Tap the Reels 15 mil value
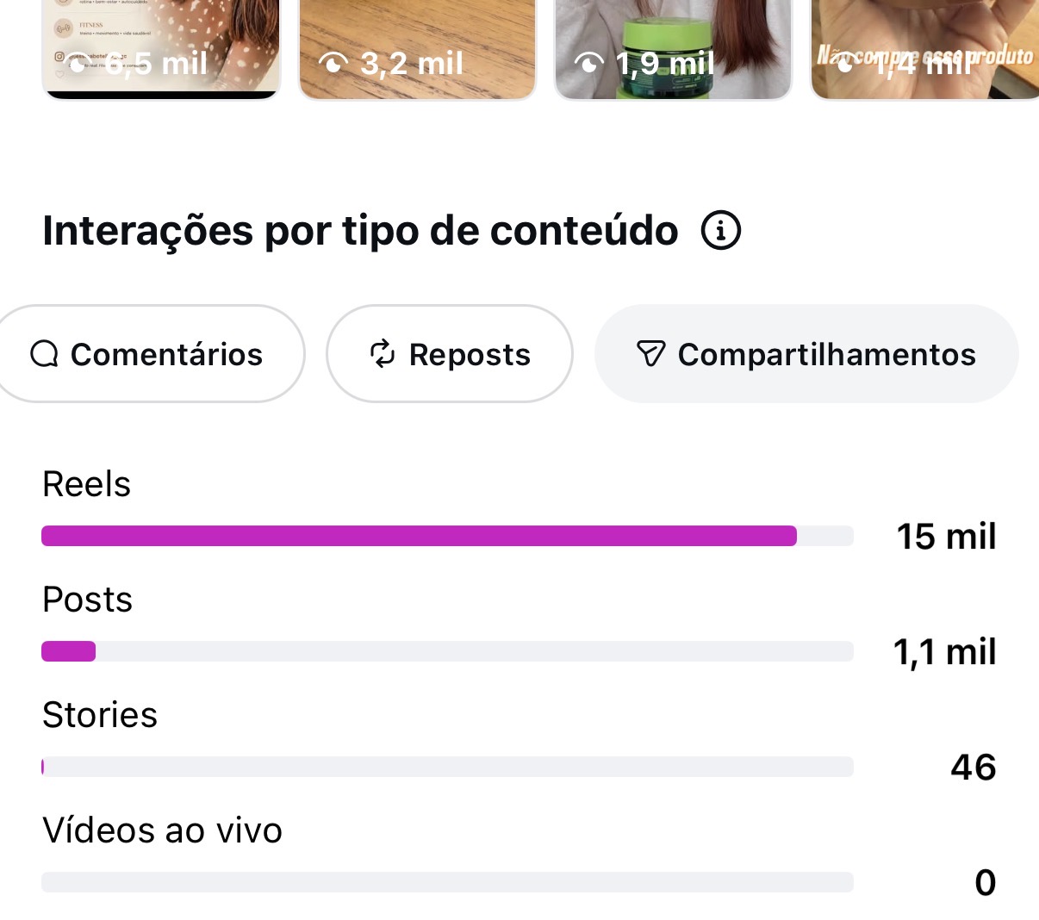The image size is (1039, 920). tap(946, 536)
